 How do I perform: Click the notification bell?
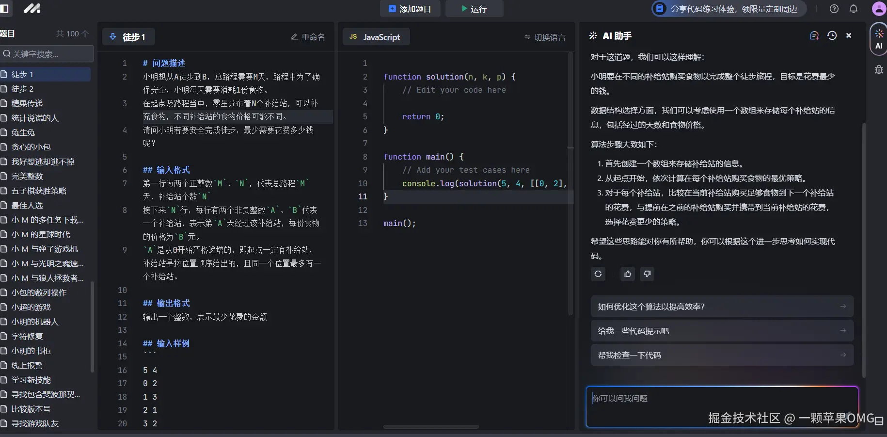854,8
